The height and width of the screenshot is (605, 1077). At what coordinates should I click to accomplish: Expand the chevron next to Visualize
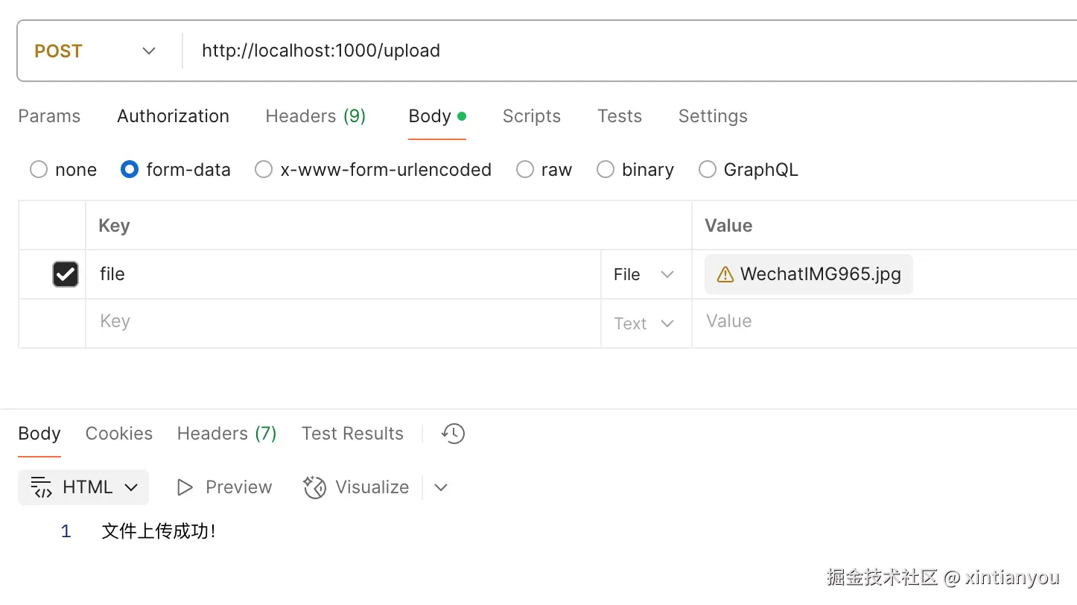[x=441, y=487]
